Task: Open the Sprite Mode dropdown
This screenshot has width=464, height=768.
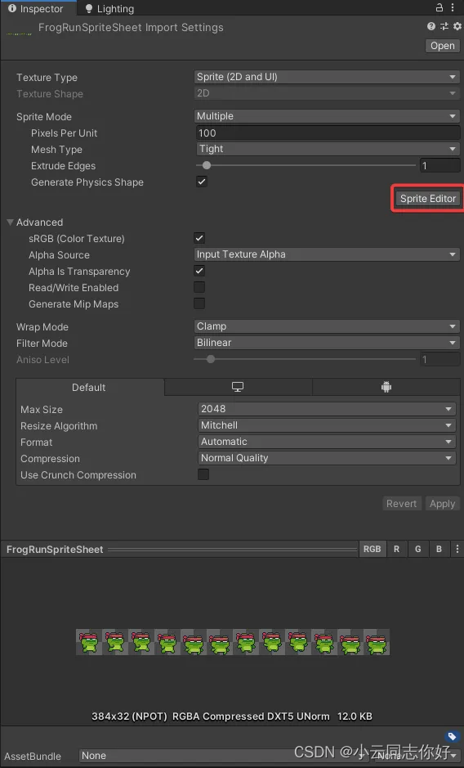Action: pos(327,116)
